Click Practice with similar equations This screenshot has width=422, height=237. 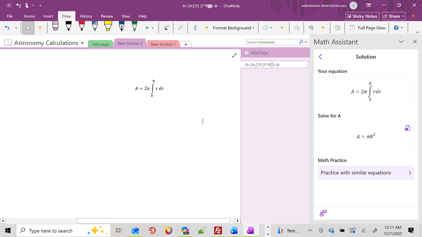pos(365,173)
